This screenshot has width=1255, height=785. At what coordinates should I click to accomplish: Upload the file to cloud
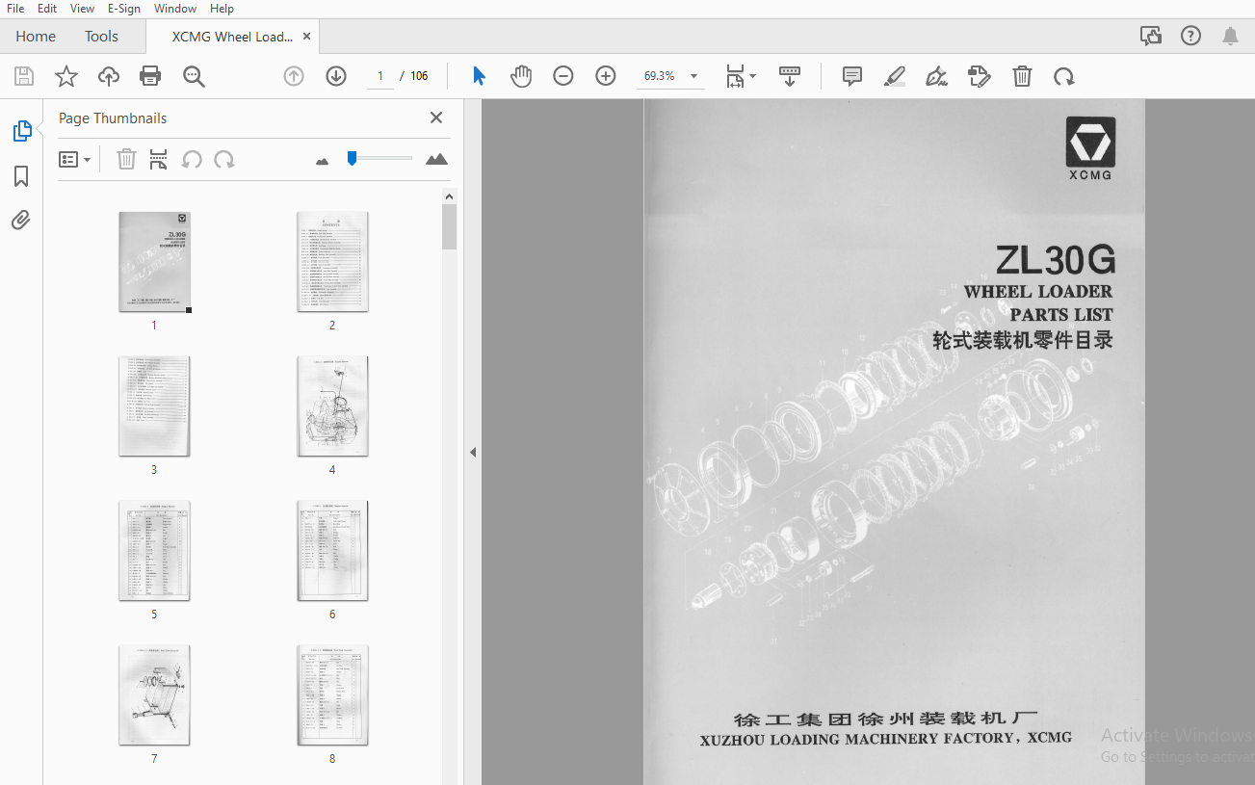pyautogui.click(x=109, y=76)
